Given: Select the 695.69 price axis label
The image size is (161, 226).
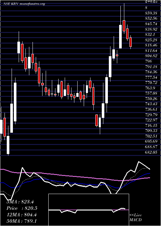Looking at the screenshot, I should 151,141.
